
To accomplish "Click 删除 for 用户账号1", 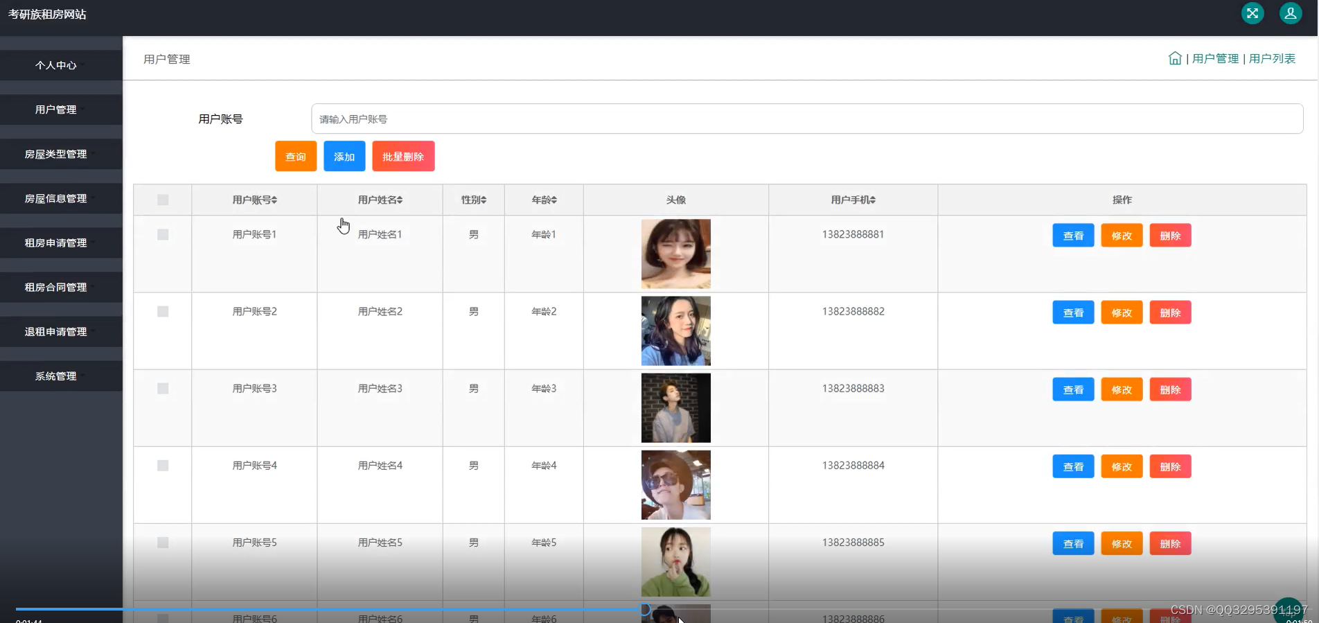I will pyautogui.click(x=1170, y=236).
